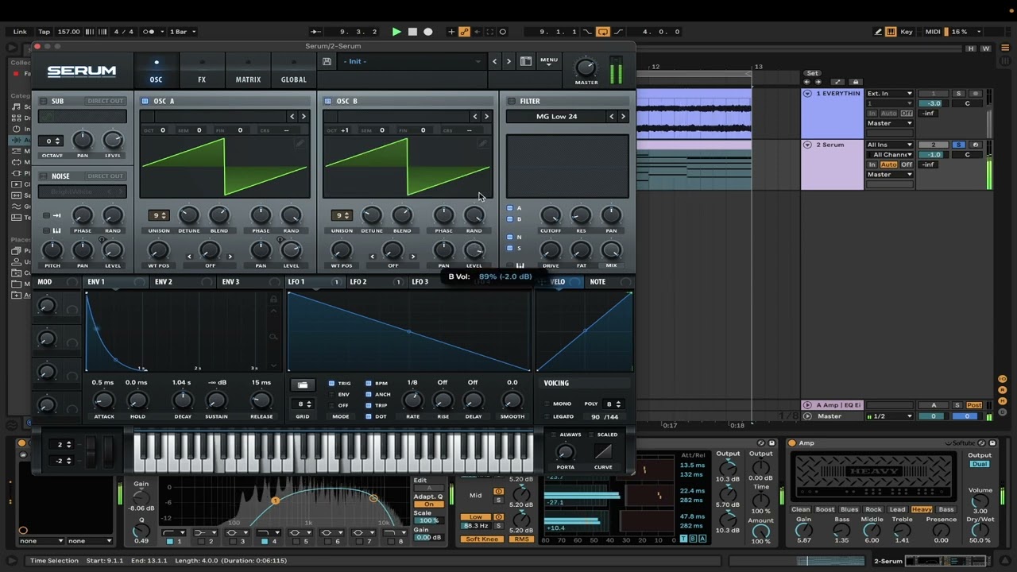
Task: Toggle computer MIDI keyboard icon
Action: (x=891, y=32)
